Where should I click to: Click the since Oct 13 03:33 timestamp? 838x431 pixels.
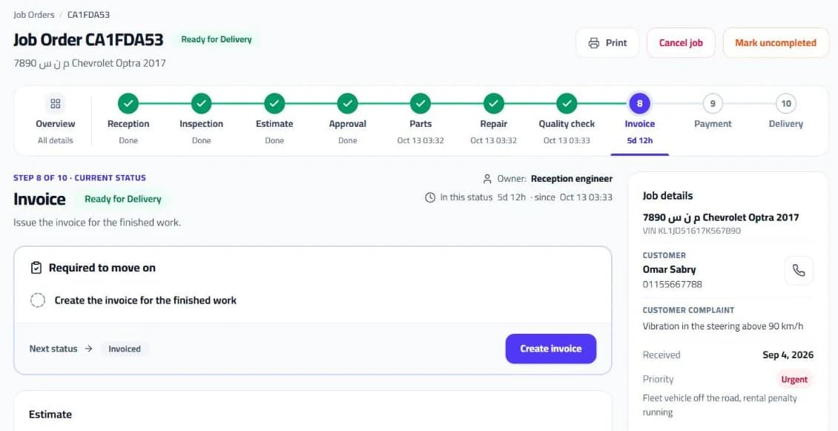coord(573,197)
